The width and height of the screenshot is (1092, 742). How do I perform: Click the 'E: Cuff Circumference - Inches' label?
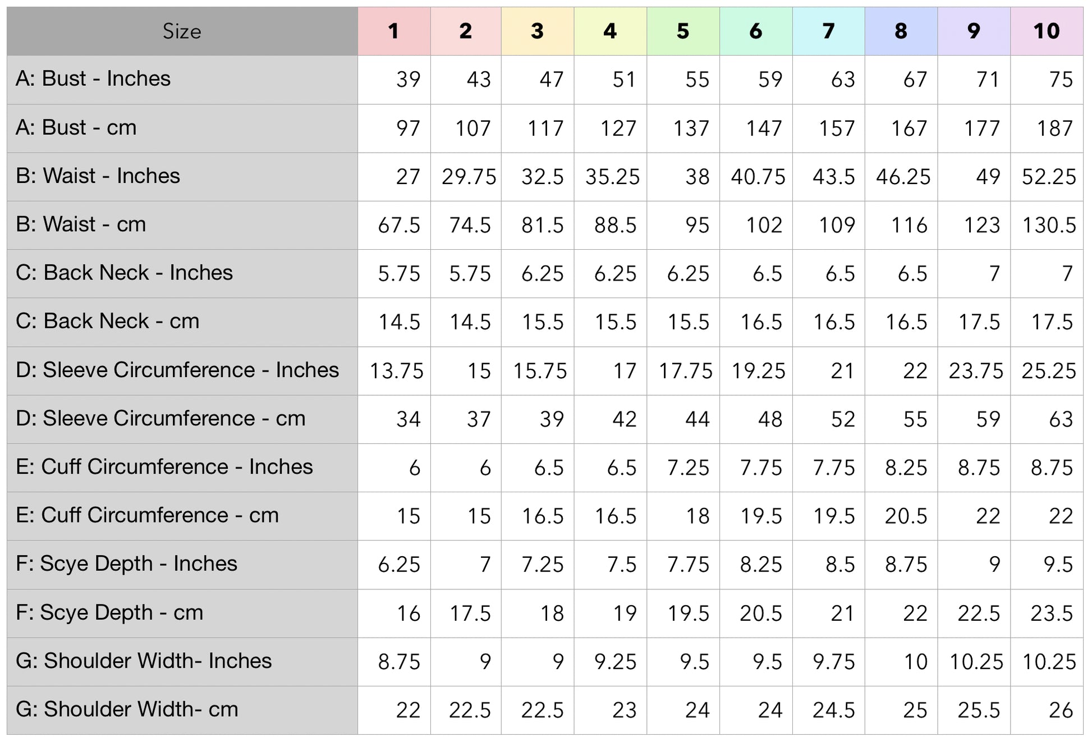click(164, 467)
